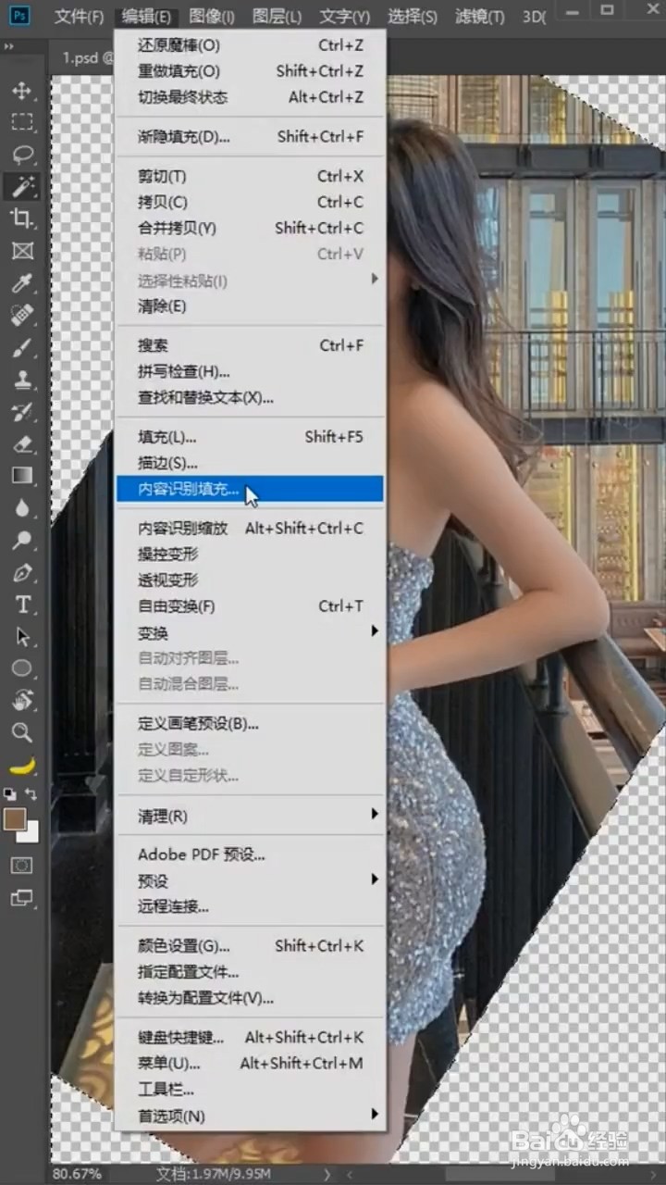Open the 编辑(E) menu
The width and height of the screenshot is (666, 1185).
pos(146,17)
